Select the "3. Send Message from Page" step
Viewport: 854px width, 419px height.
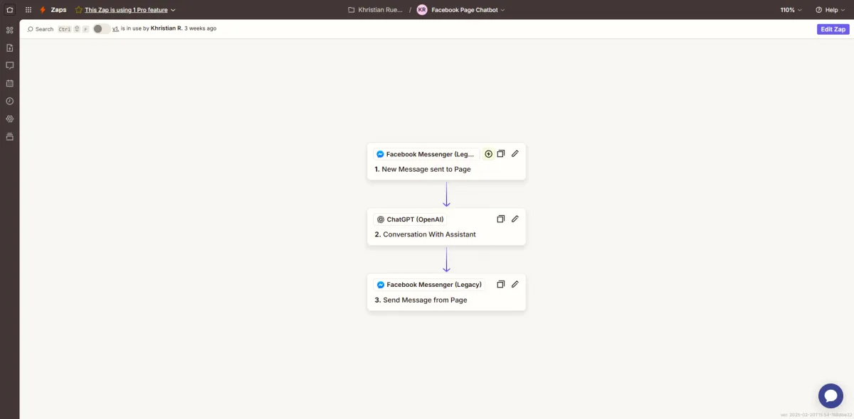tap(421, 300)
